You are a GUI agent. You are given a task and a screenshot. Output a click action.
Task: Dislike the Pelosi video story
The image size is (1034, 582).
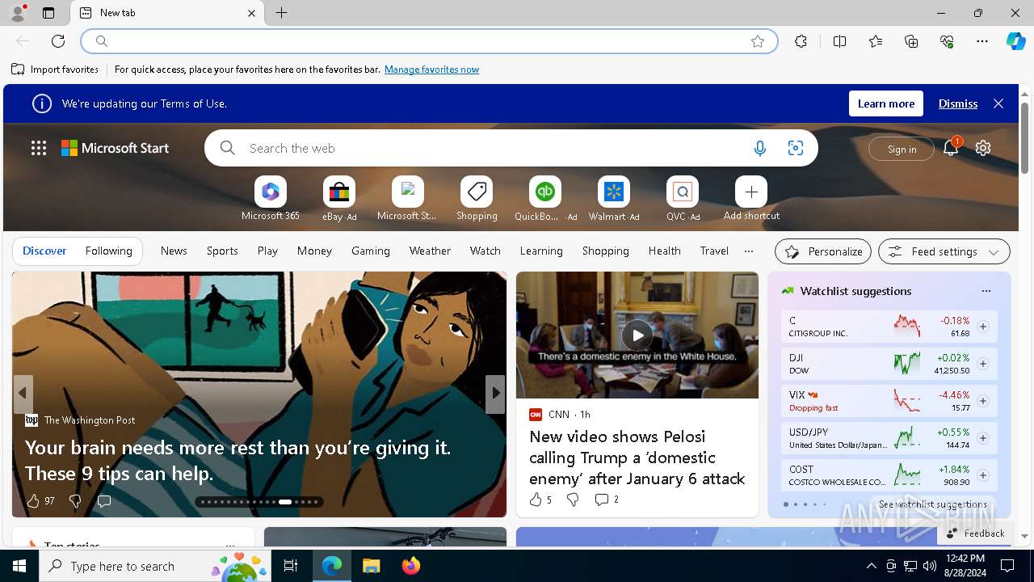click(x=573, y=500)
